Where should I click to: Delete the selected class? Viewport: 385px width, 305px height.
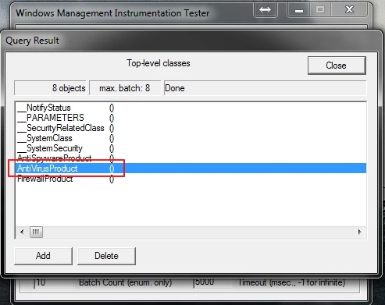click(106, 256)
